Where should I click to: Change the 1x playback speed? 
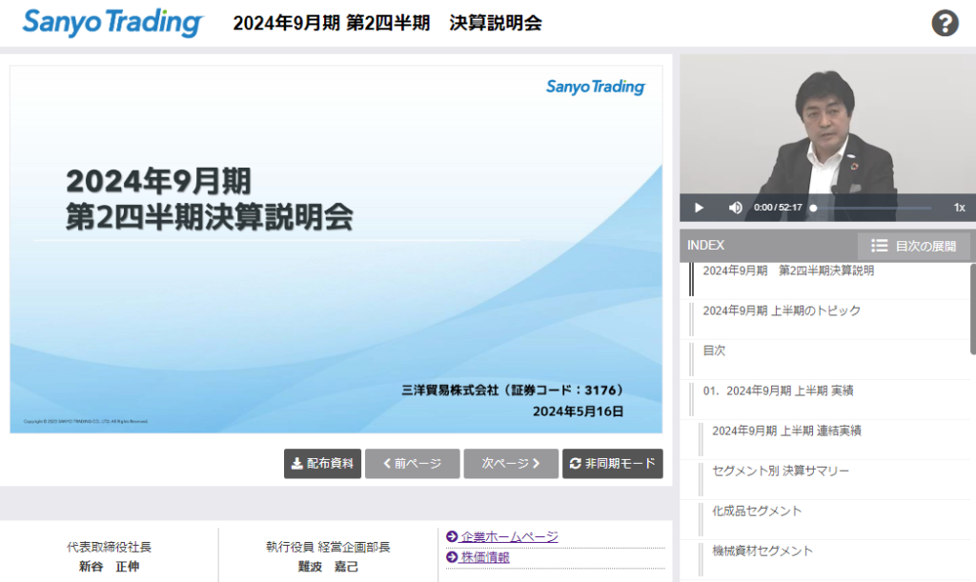(959, 208)
